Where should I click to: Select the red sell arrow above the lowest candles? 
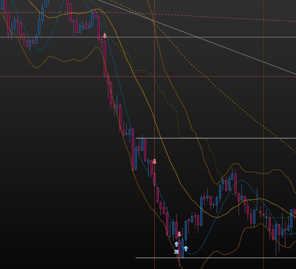[179, 234]
